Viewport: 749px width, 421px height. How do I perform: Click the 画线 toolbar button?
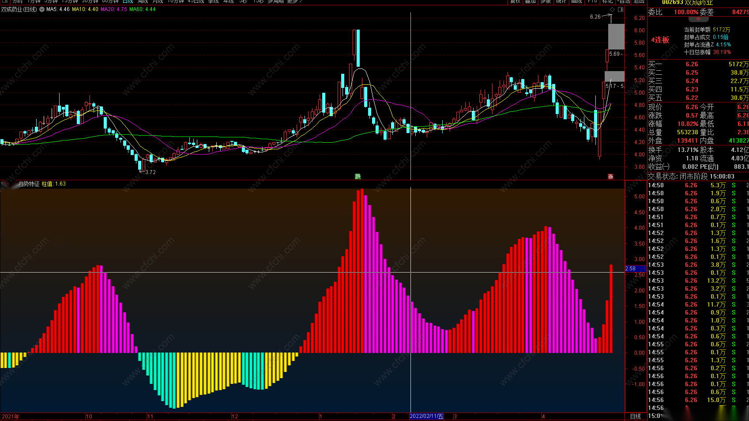click(x=577, y=2)
